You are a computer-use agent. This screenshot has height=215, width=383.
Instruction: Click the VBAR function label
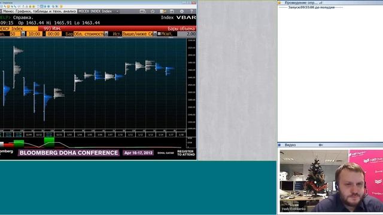pos(186,17)
